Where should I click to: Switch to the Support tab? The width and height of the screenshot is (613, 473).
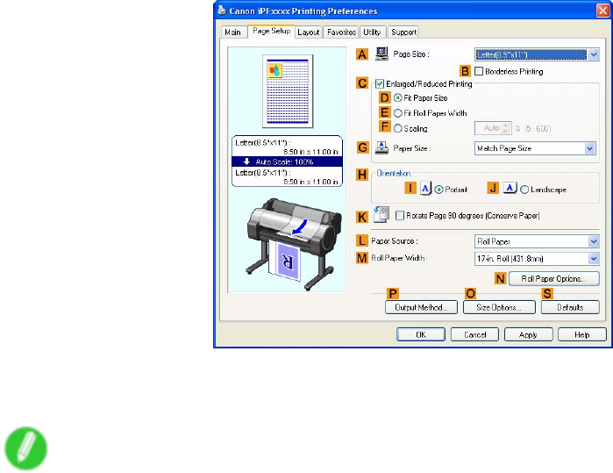[x=403, y=32]
